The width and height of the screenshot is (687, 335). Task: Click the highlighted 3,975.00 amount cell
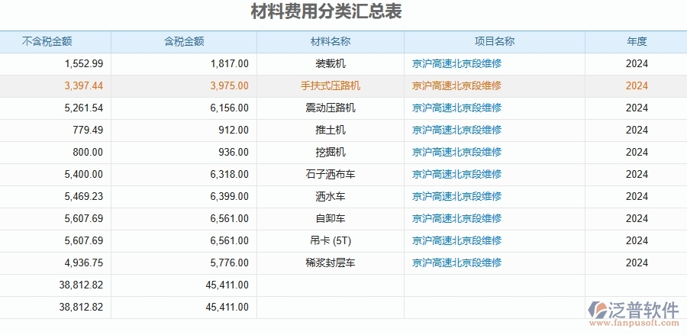tap(229, 86)
